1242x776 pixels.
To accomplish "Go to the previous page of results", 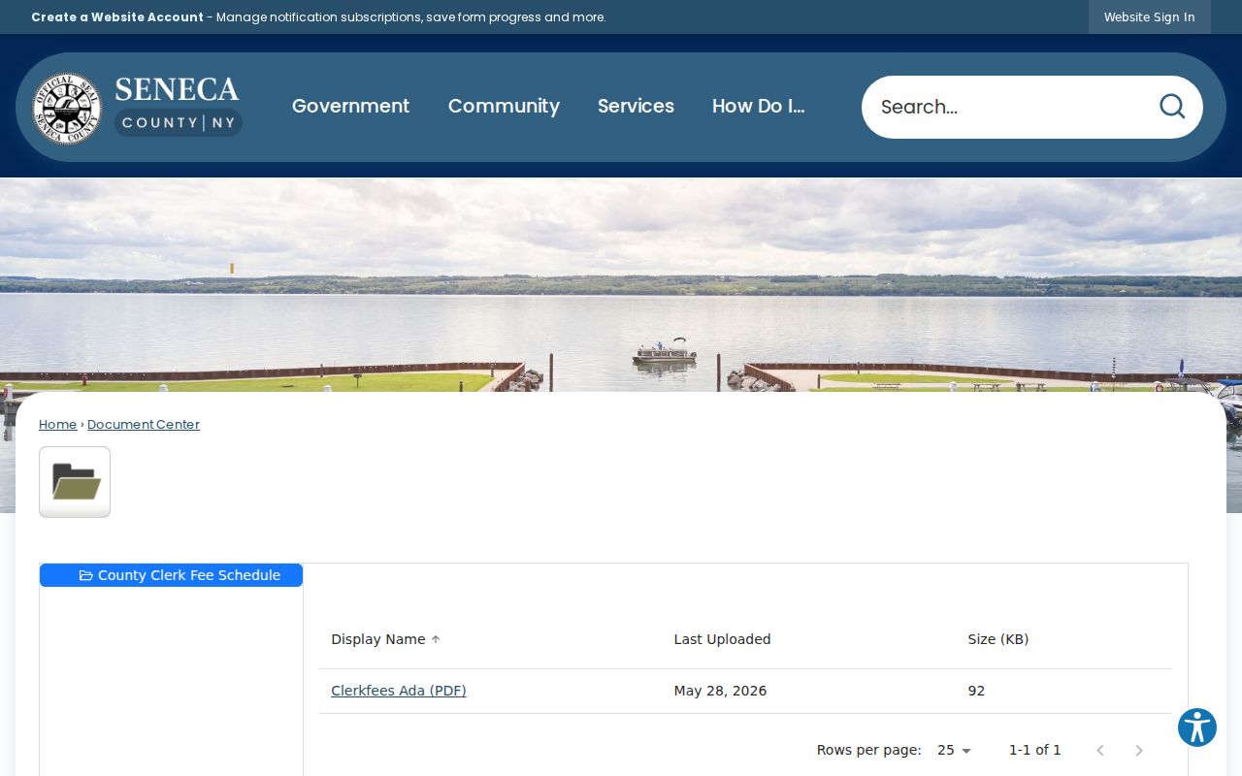I will 1100,750.
